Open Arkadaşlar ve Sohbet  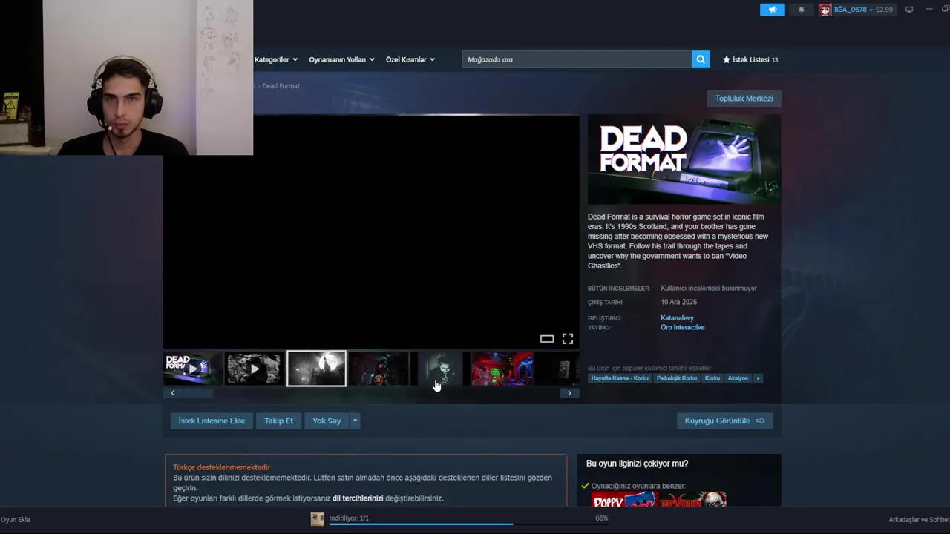point(919,520)
